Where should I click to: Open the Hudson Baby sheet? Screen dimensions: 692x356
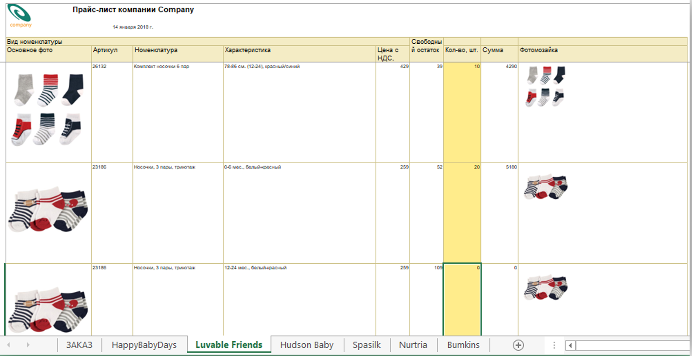[307, 345]
